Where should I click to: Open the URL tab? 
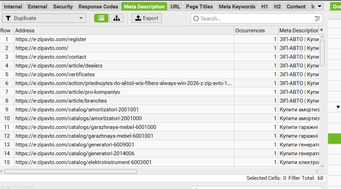pos(175,7)
